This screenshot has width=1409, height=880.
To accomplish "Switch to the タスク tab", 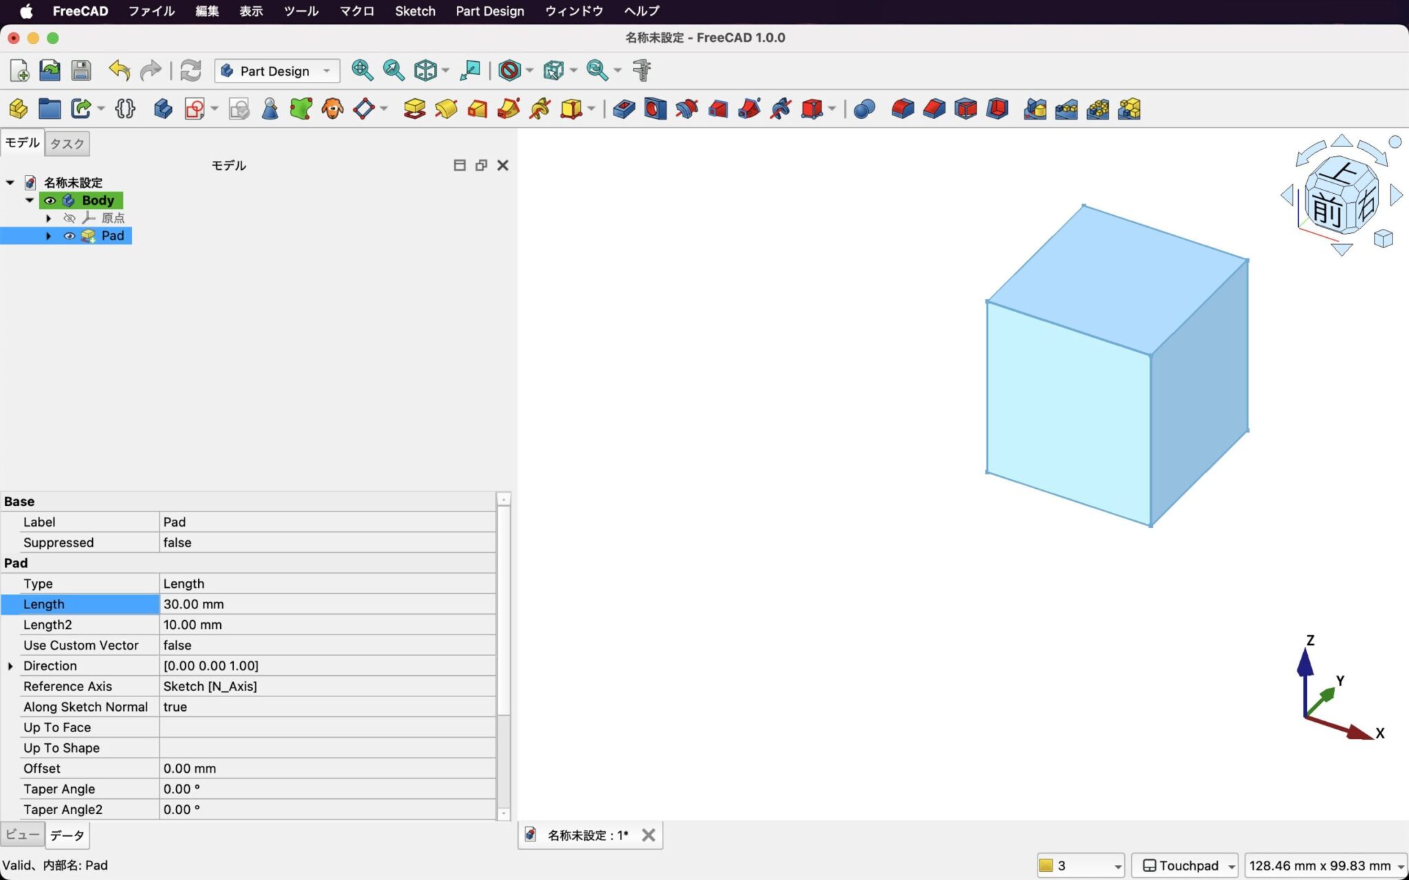I will pyautogui.click(x=67, y=143).
